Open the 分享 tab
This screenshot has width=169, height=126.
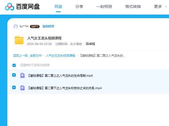[x=79, y=7]
